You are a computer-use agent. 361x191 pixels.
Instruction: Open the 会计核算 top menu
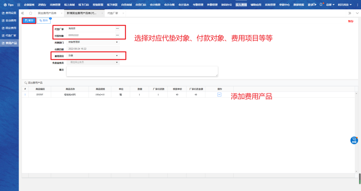tap(155, 5)
